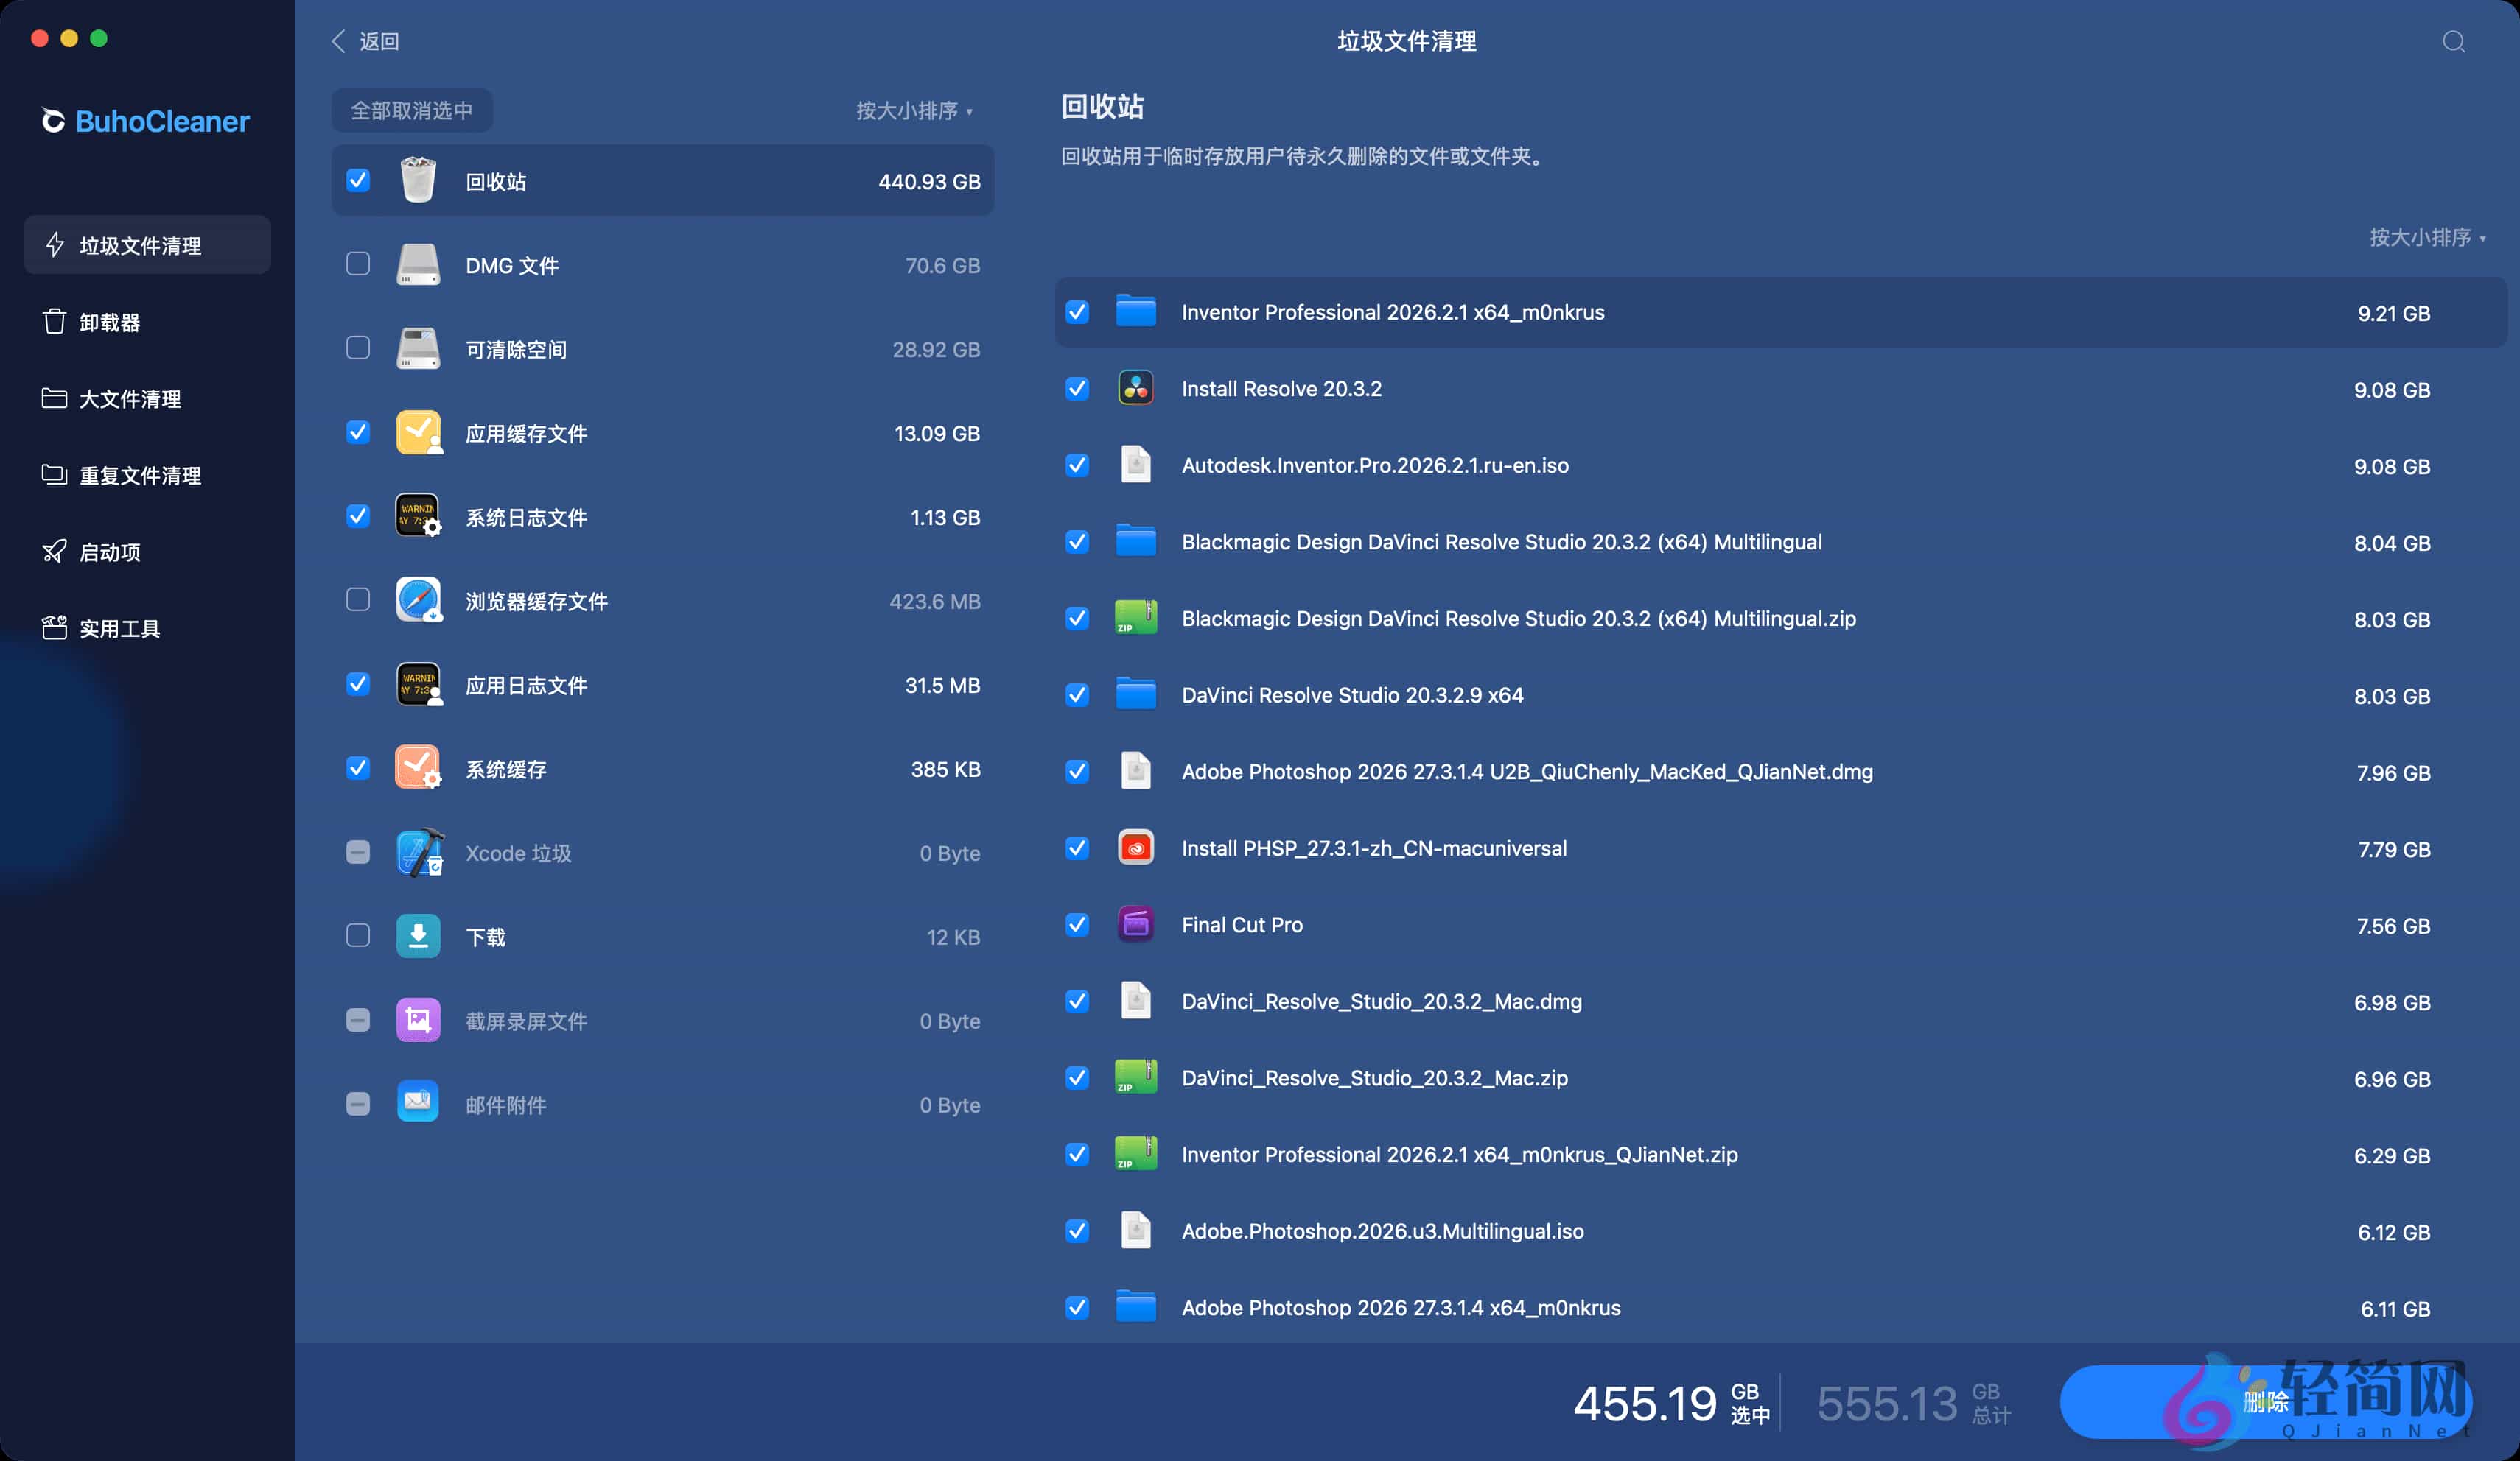Screen dimensions: 2520x1461
Task: Click the Safari icon next to 浏览器缓存文件
Action: click(418, 601)
